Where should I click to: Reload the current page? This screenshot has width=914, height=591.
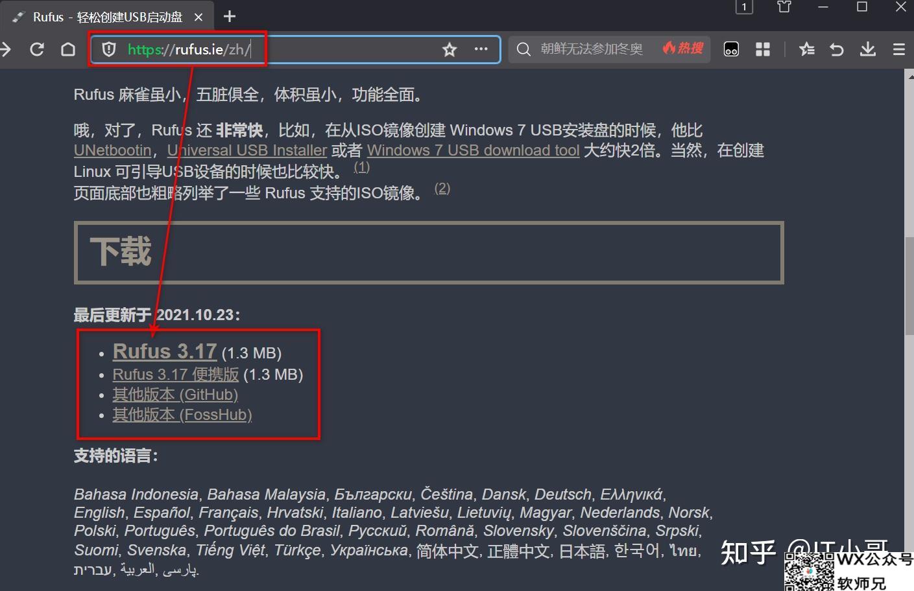click(37, 49)
